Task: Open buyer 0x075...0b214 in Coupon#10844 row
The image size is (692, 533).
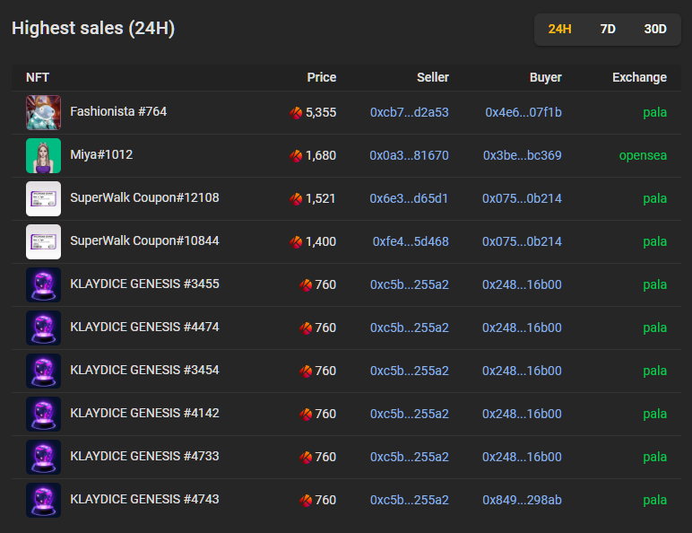Action: [x=522, y=241]
